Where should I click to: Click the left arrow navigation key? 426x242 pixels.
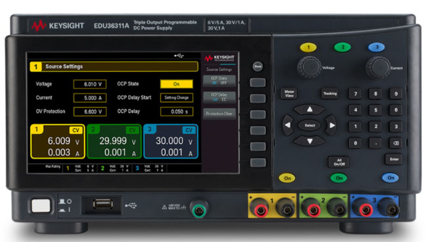point(288,125)
